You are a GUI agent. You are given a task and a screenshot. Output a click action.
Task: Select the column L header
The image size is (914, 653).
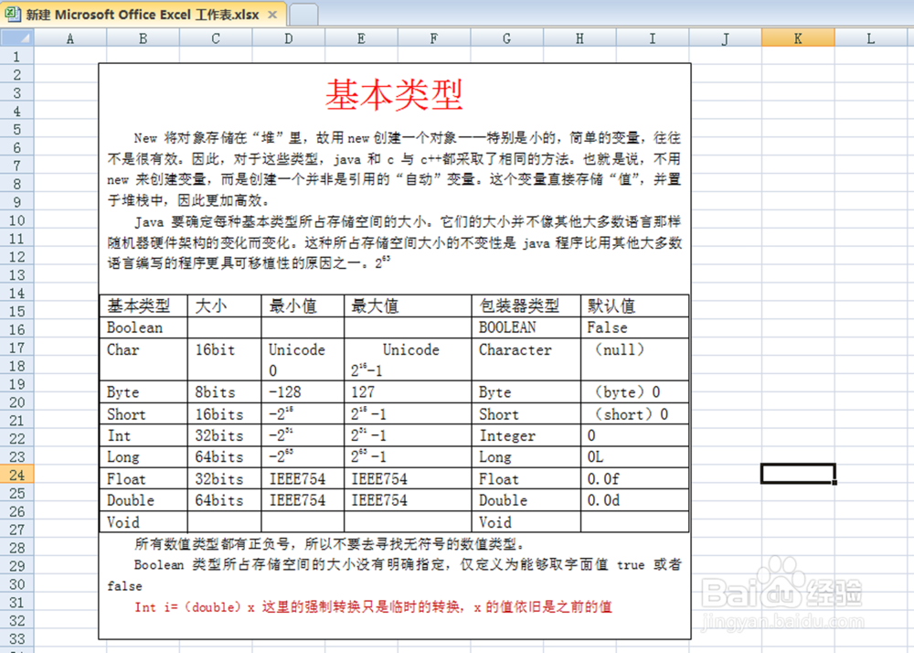click(870, 38)
